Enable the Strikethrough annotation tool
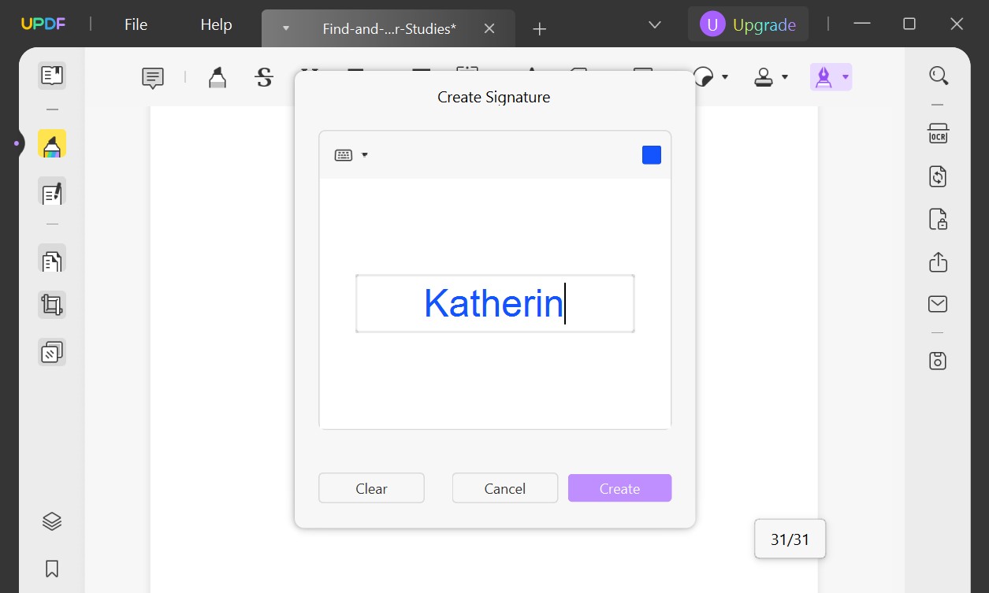The height and width of the screenshot is (593, 989). pyautogui.click(x=263, y=77)
